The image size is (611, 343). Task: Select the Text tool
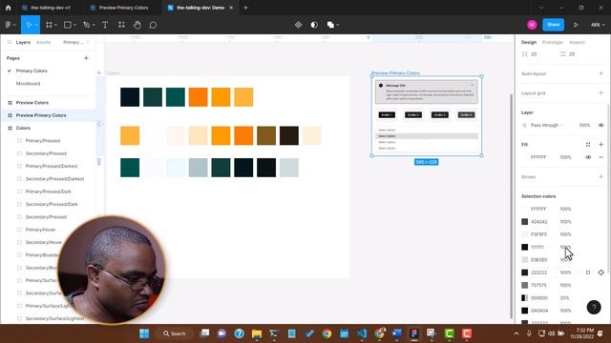pos(105,25)
